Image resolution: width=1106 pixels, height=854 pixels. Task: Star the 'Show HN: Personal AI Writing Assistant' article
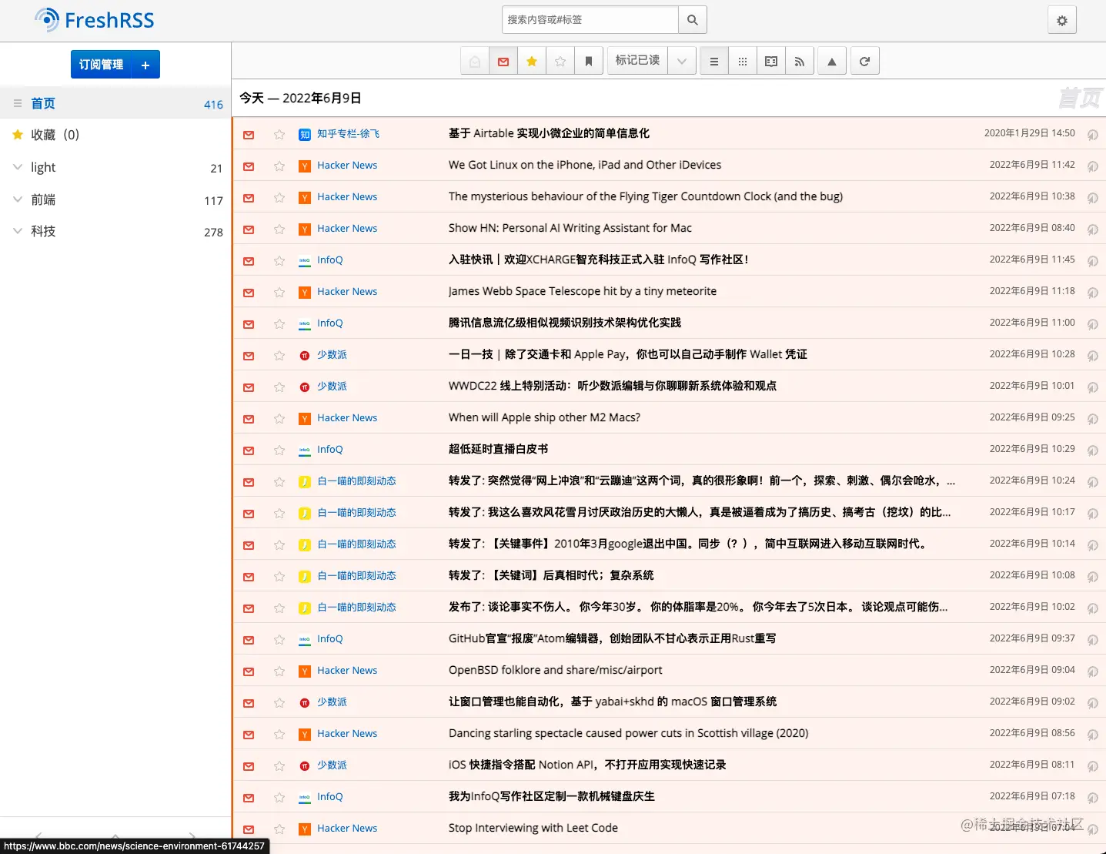pyautogui.click(x=279, y=229)
